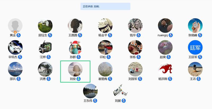Click the microphone icon beside ruangq
This screenshot has height=109, width=212.
tap(171, 35)
